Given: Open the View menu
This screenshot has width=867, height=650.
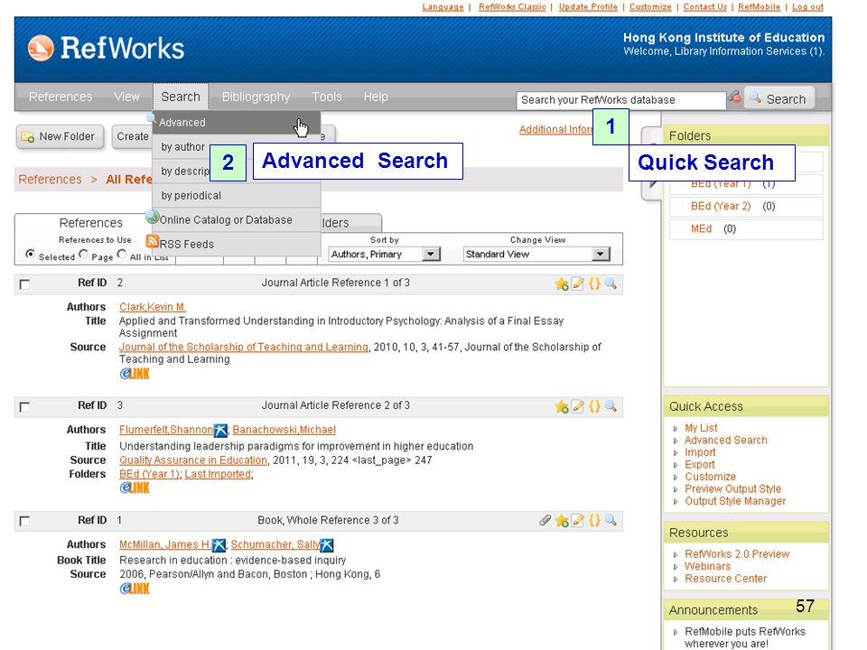Looking at the screenshot, I should coord(126,97).
